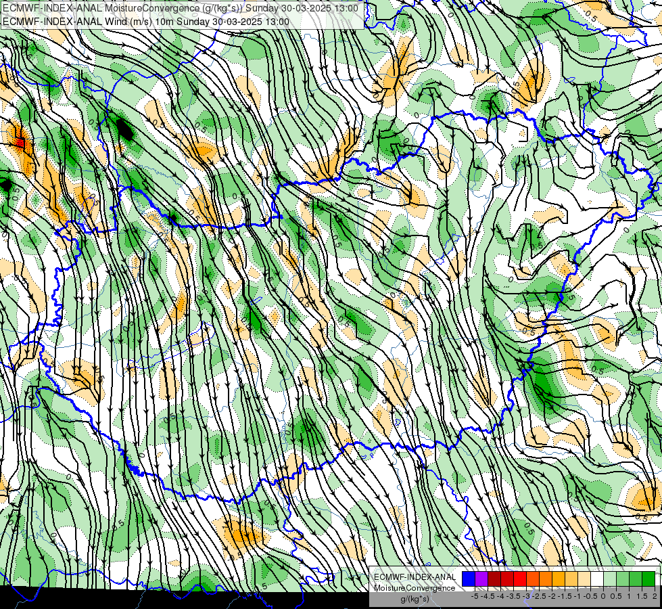Viewport: 662px width, 609px height.
Task: Click the blue swatch in the legend
Action: (x=469, y=579)
